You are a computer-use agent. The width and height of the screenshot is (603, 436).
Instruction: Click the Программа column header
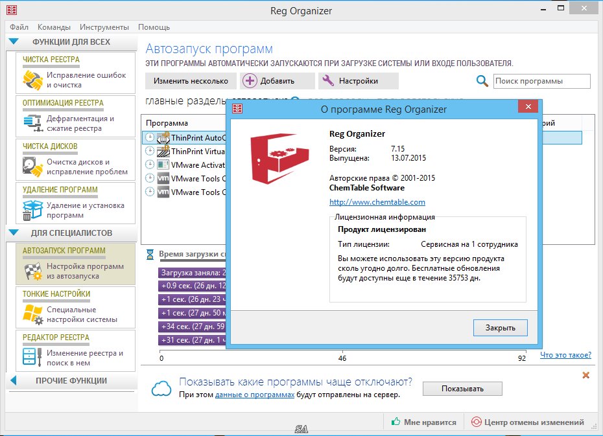[x=167, y=123]
